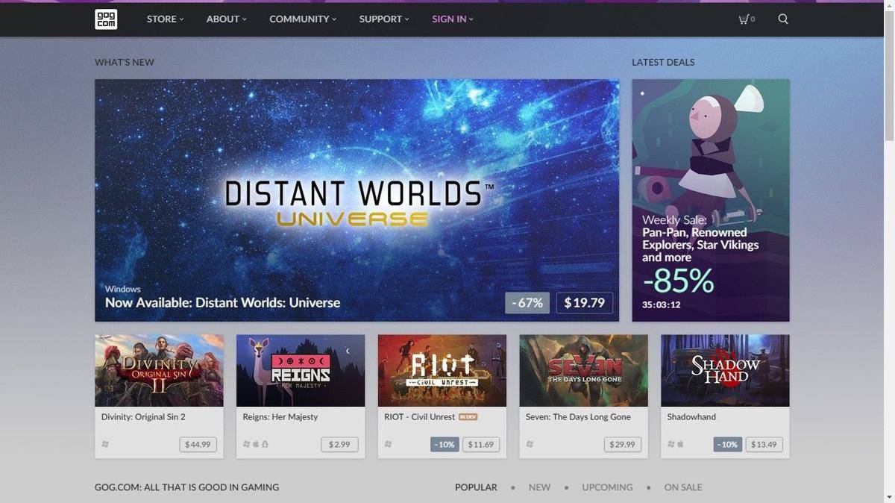
Task: Expand the ABOUT dropdown menu
Action: tap(226, 19)
